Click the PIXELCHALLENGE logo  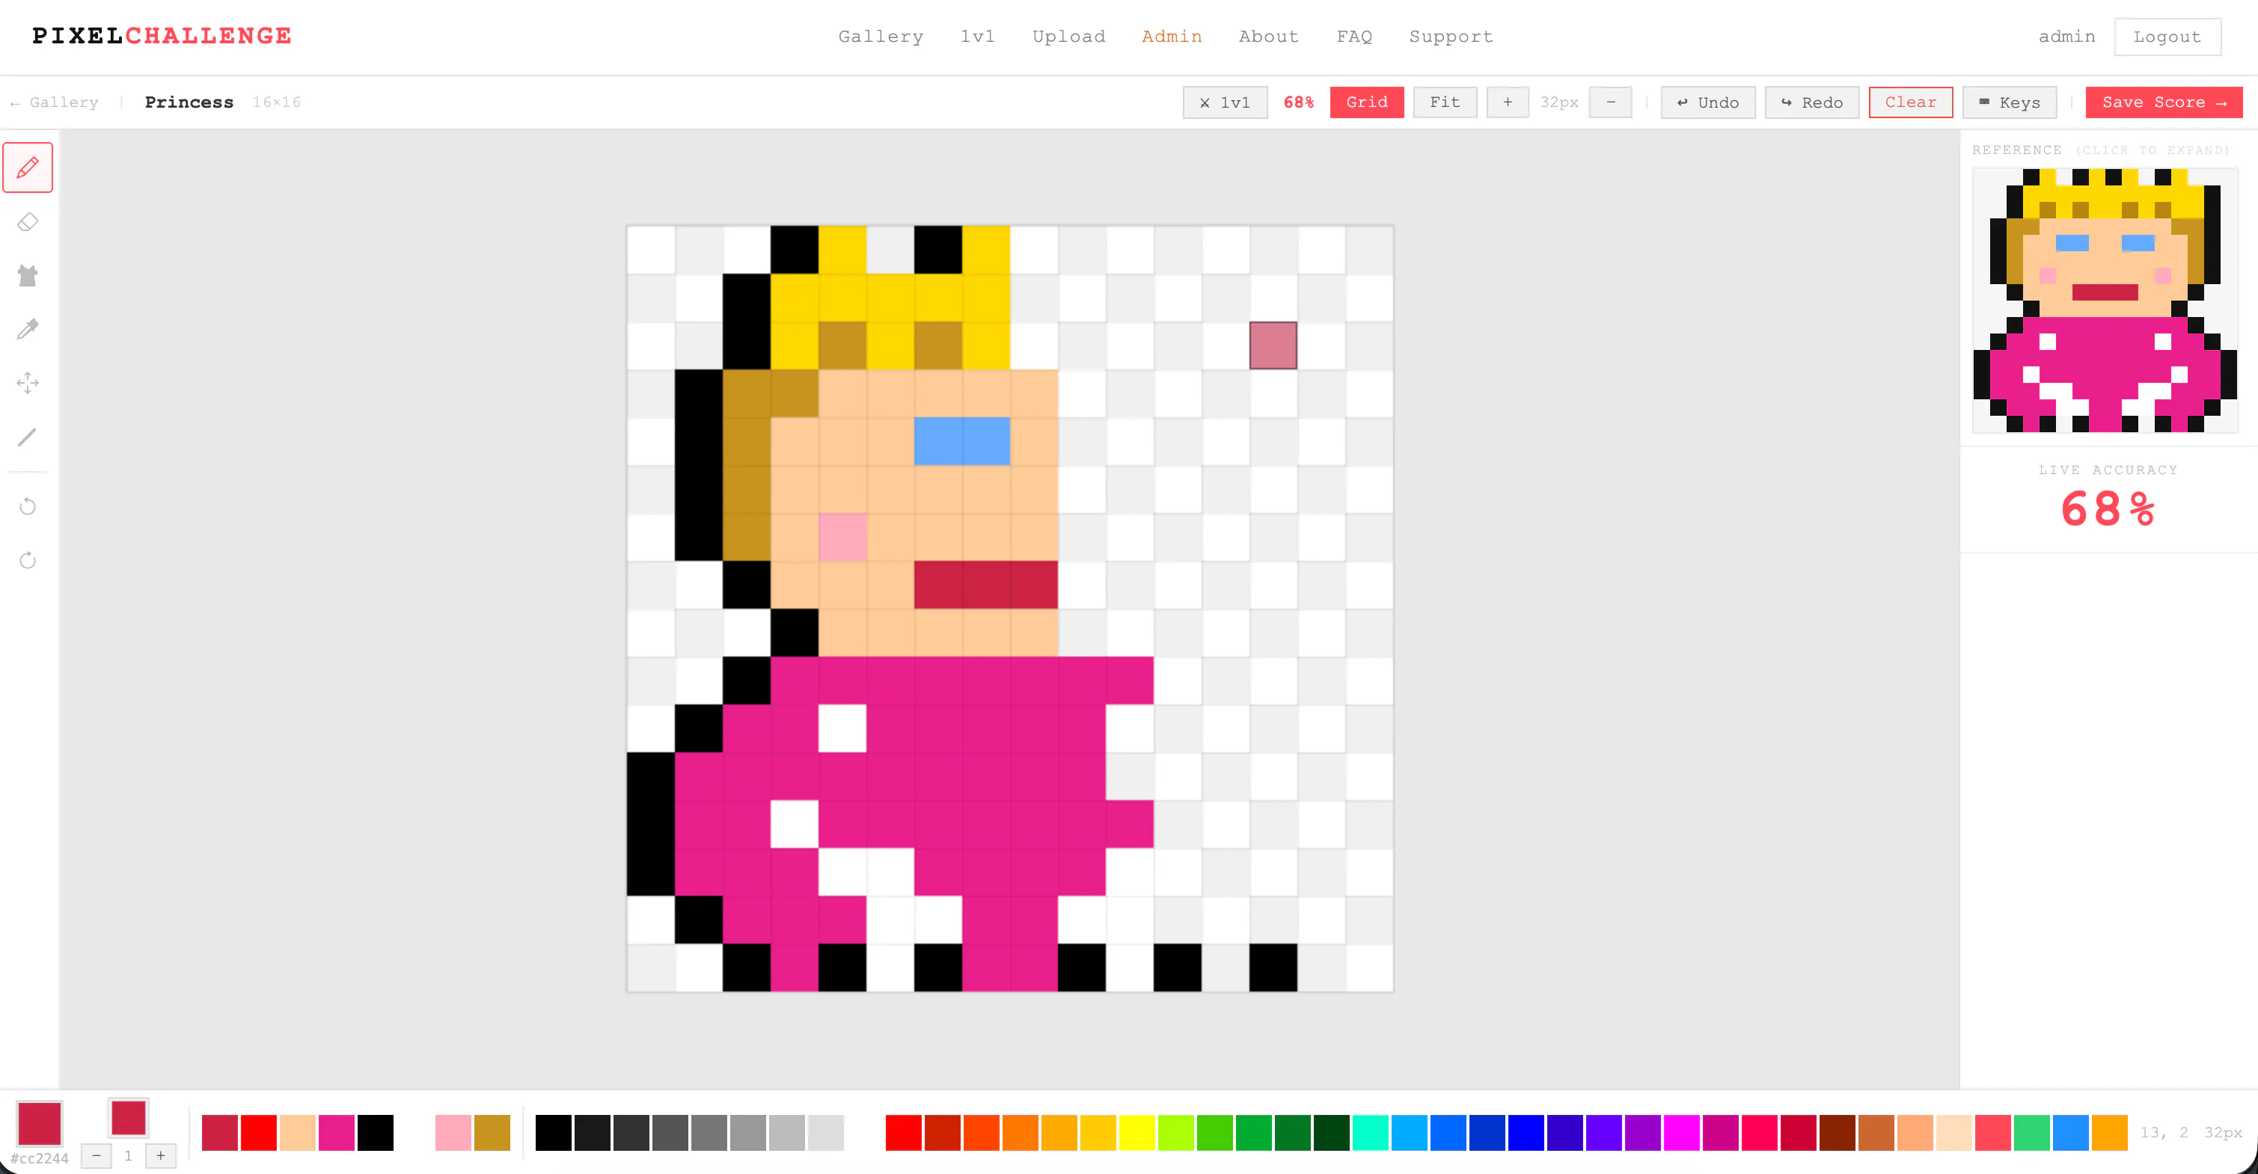162,36
